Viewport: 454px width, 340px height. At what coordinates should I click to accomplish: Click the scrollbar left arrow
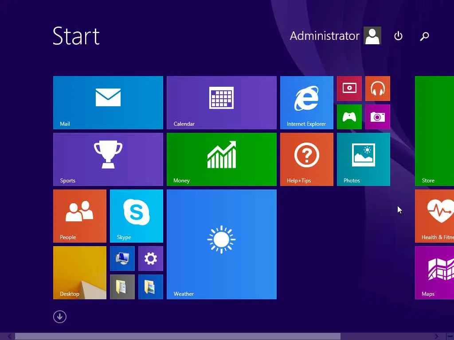[10, 336]
